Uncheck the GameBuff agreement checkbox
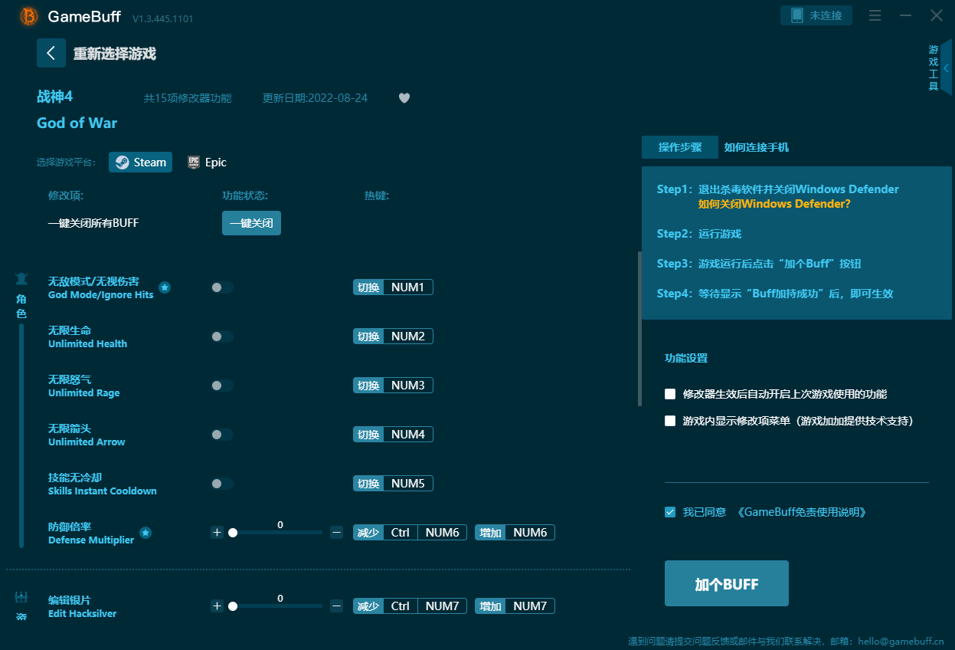This screenshot has width=955, height=650. [x=670, y=512]
